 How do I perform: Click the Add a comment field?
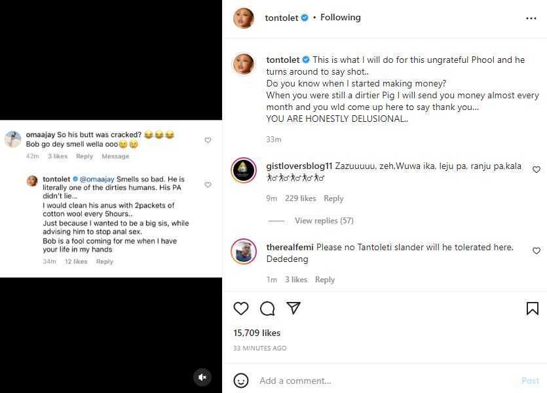[x=380, y=381]
